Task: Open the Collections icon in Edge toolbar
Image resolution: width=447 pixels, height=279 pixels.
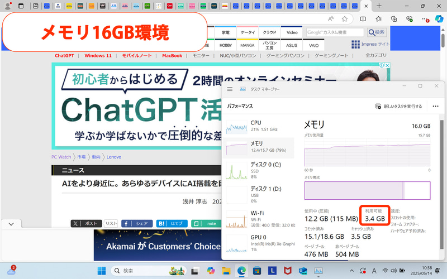Action: [x=394, y=19]
